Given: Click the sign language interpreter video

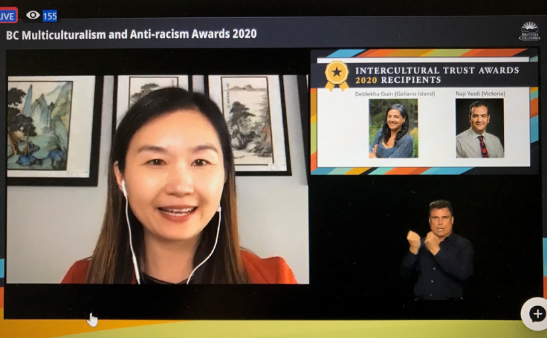Looking at the screenshot, I should pos(436,249).
